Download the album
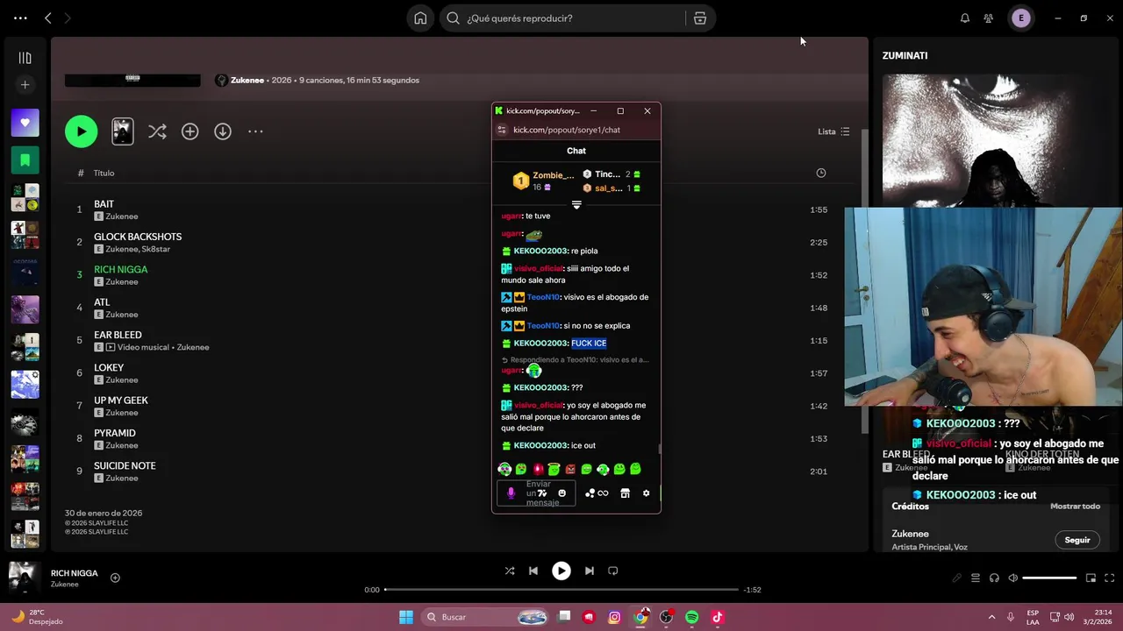Viewport: 1123px width, 631px height. pos(223,131)
